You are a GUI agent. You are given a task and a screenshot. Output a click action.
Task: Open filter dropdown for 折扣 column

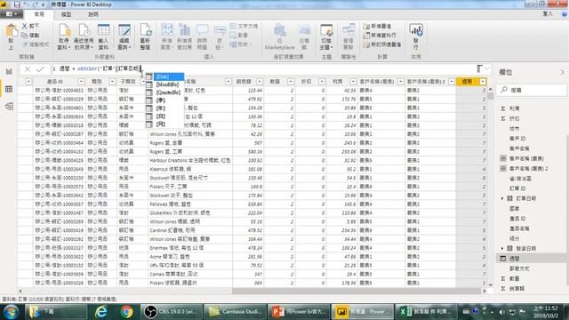pyautogui.click(x=322, y=82)
